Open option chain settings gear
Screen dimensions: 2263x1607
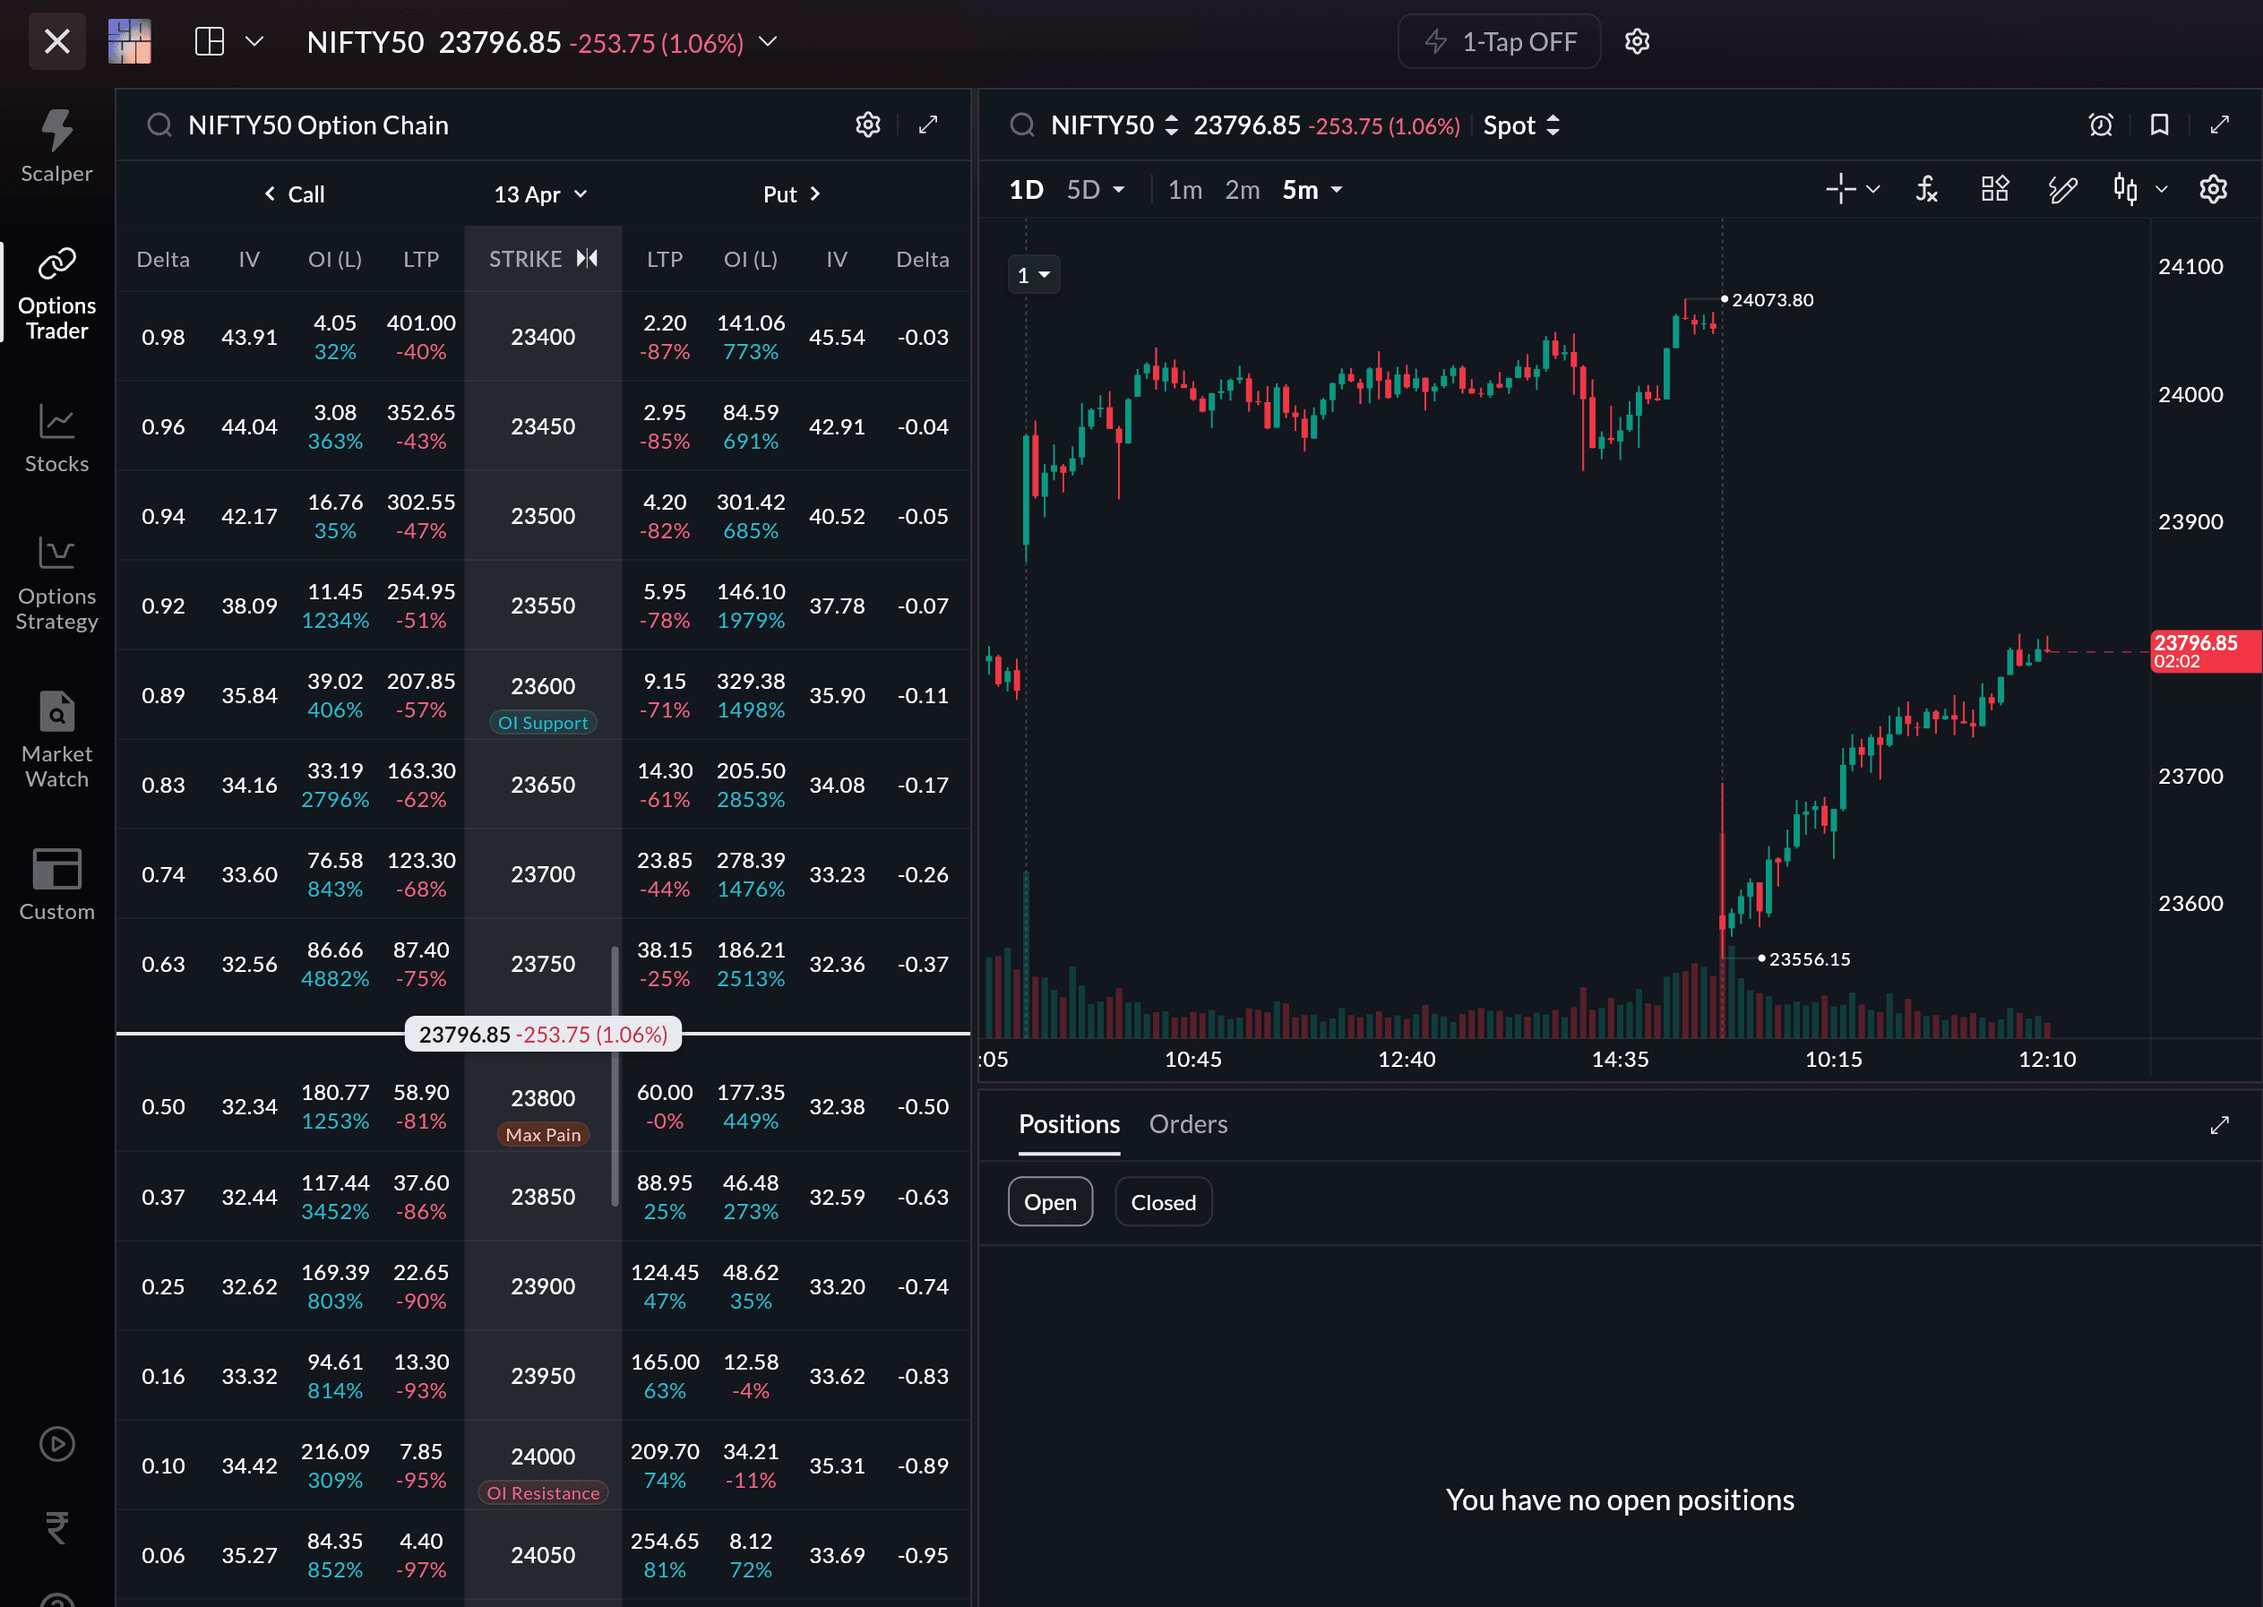point(867,125)
